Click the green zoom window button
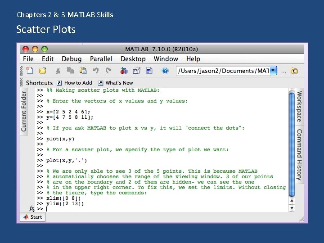 (x=45, y=49)
